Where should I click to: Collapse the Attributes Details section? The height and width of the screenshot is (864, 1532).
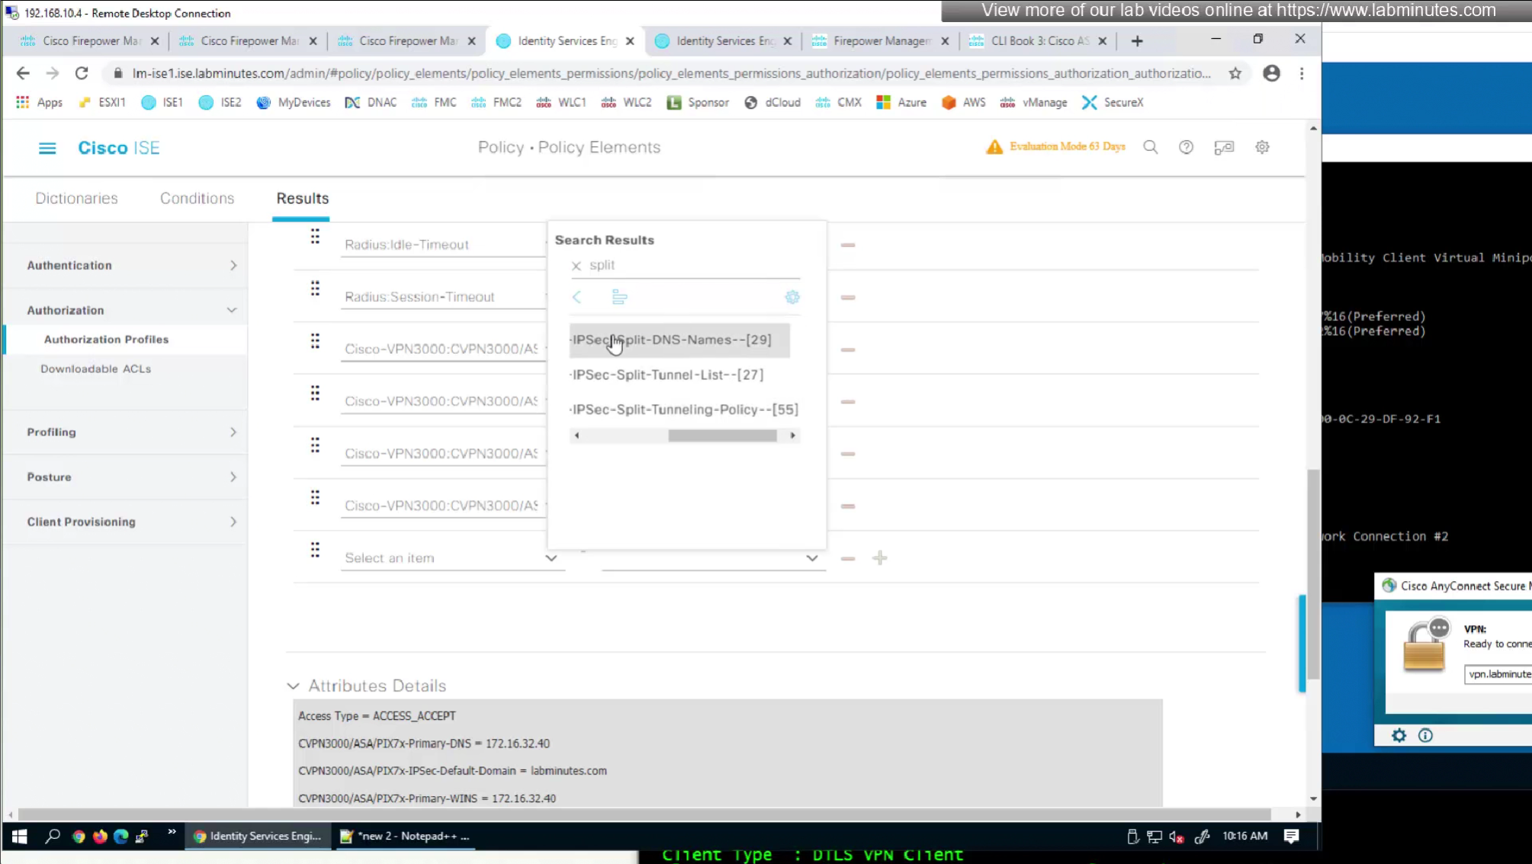pos(294,686)
